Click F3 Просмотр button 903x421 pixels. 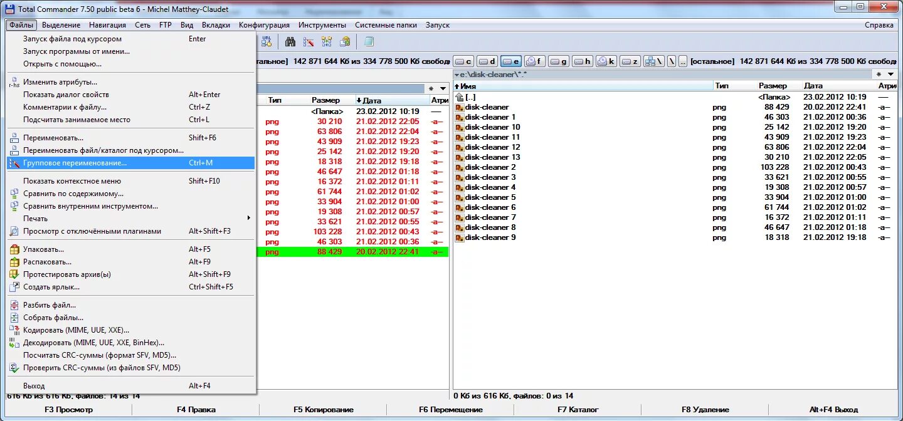click(68, 410)
